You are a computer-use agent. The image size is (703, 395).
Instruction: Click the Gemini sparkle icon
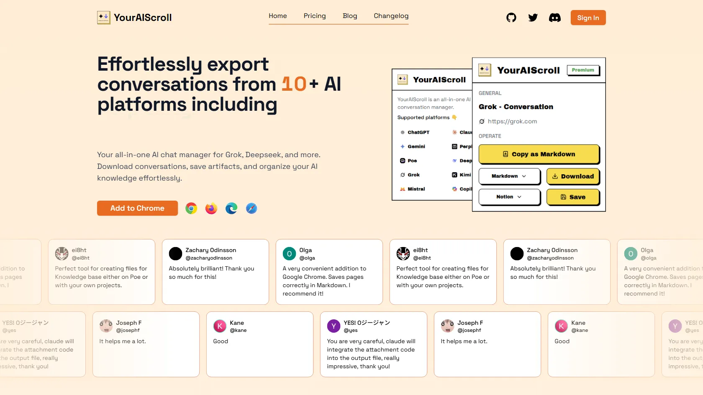(x=403, y=146)
